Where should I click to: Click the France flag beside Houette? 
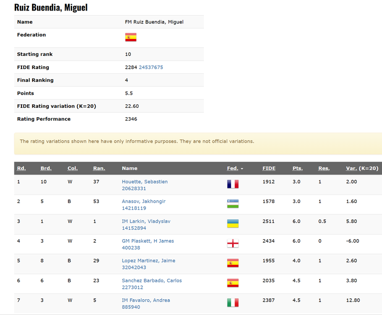(233, 184)
